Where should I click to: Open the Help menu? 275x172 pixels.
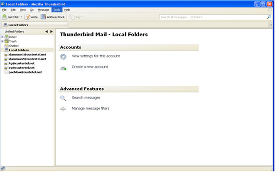coord(67,10)
